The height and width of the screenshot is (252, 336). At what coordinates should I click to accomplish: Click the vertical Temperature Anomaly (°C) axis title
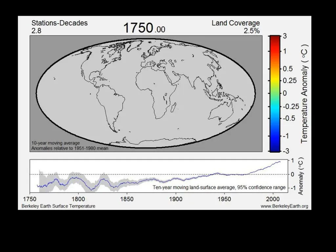[304, 94]
